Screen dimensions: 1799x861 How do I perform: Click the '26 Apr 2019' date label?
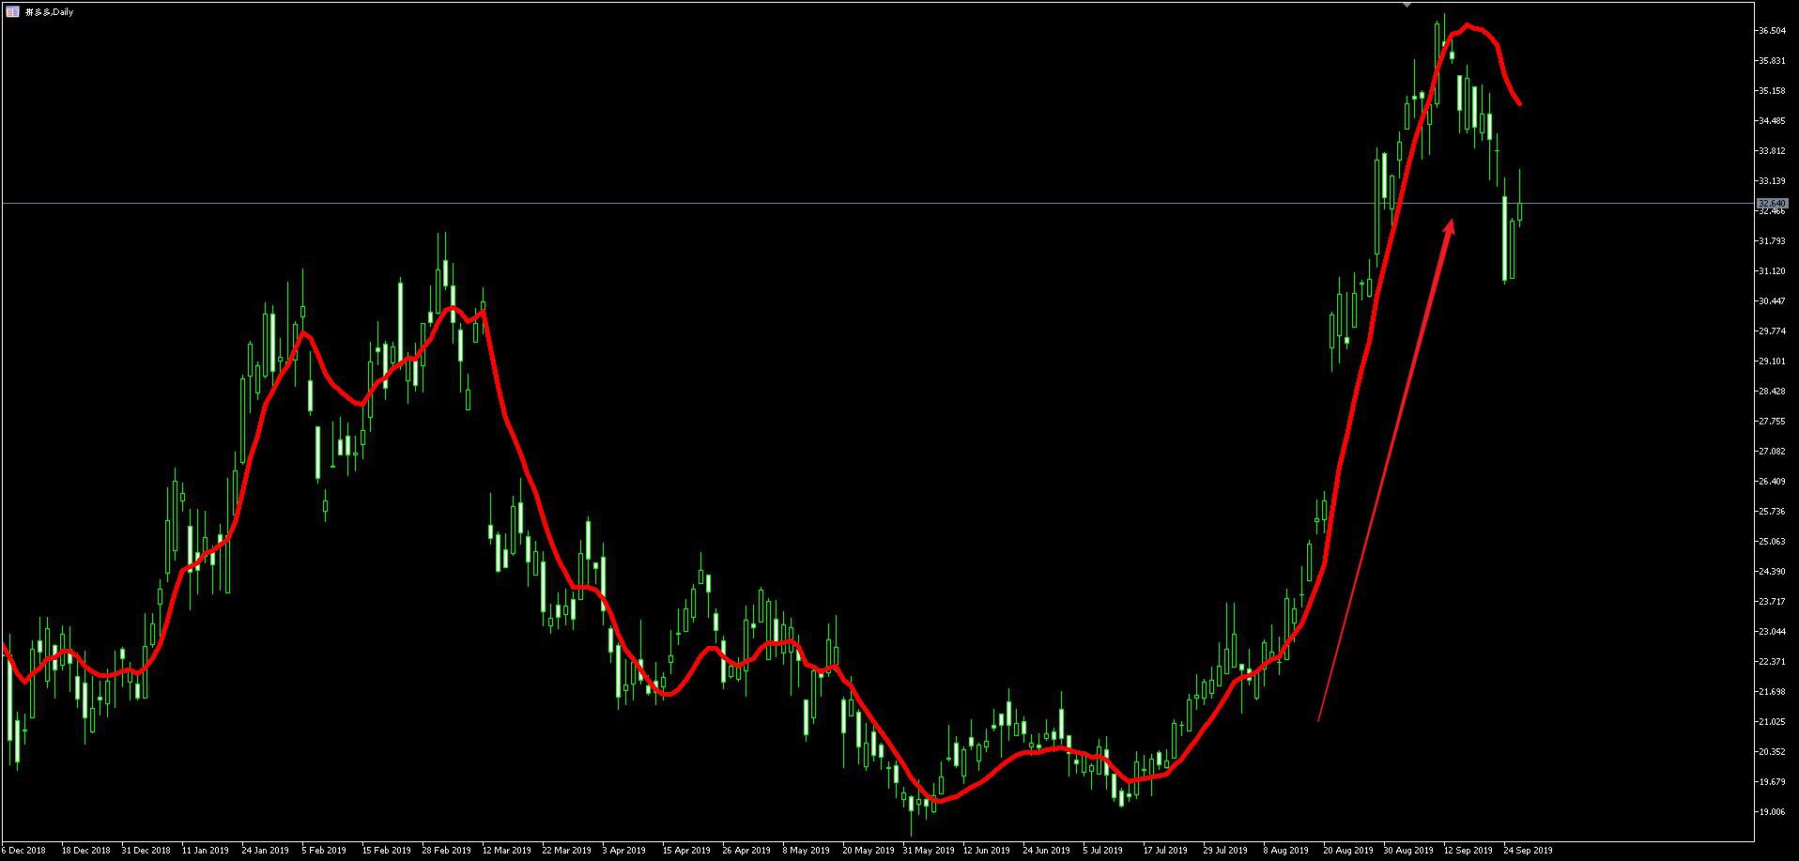coord(746,851)
